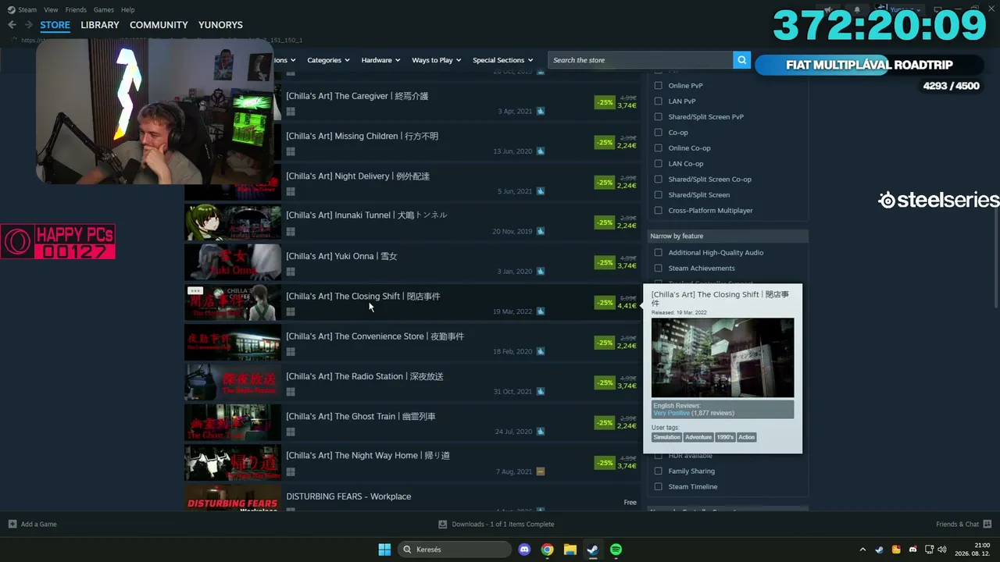Click review icon on Missing Children row

pos(541,151)
